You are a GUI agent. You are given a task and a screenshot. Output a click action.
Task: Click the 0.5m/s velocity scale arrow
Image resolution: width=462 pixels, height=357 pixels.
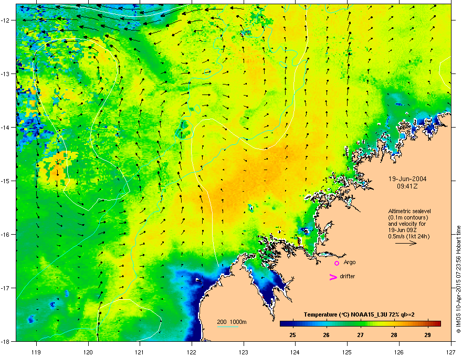click(x=406, y=243)
